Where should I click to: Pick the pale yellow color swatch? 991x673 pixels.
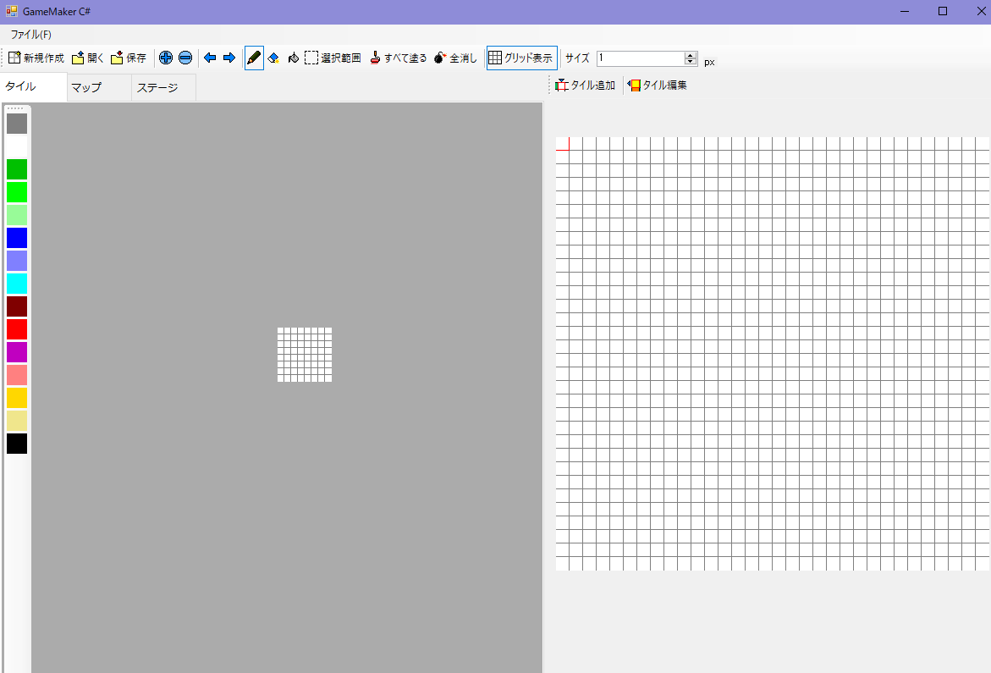[17, 421]
